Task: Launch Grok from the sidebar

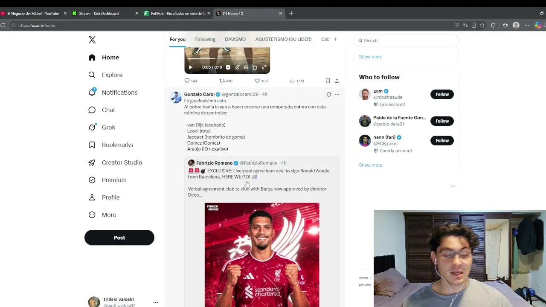Action: (102, 127)
